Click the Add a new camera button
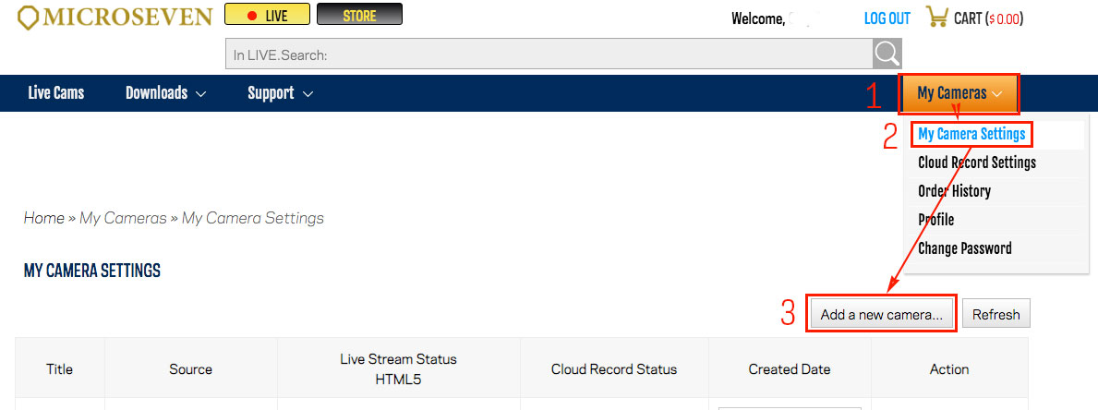The height and width of the screenshot is (410, 1098). (x=882, y=315)
